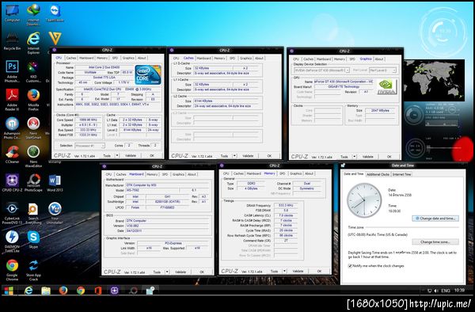
Task: Open Display Device Selection dropdown in Graphics window
Action: pyautogui.click(x=321, y=70)
